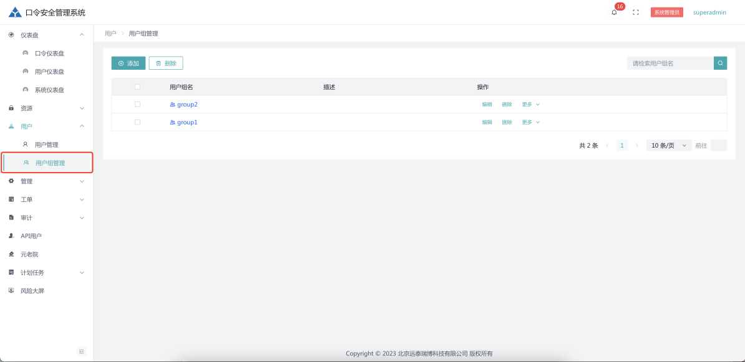
Task: Click the 前往 page number input box
Action: pos(718,145)
